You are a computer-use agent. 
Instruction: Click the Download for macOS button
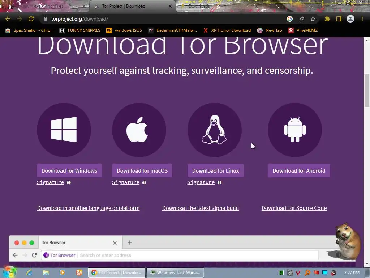tap(142, 171)
